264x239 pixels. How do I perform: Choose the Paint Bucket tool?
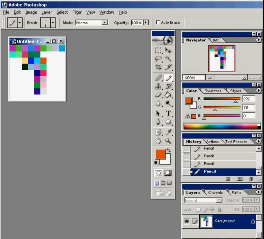pos(168,95)
